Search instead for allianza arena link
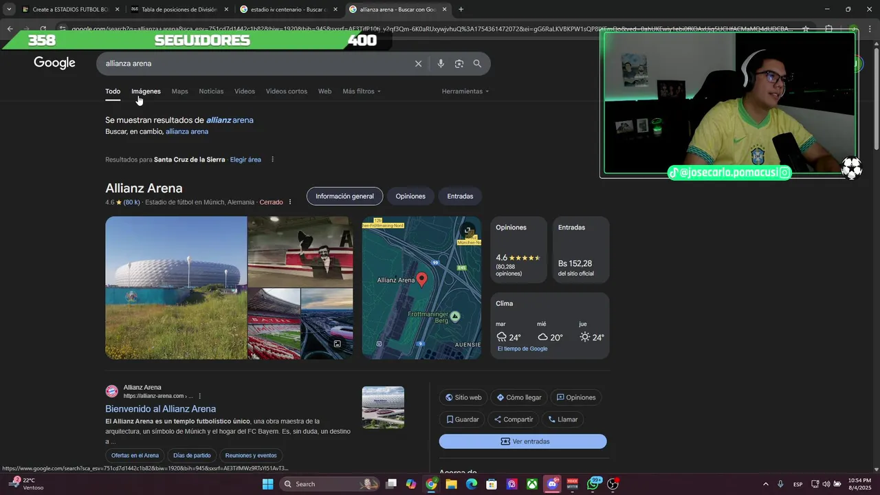 coord(187,131)
